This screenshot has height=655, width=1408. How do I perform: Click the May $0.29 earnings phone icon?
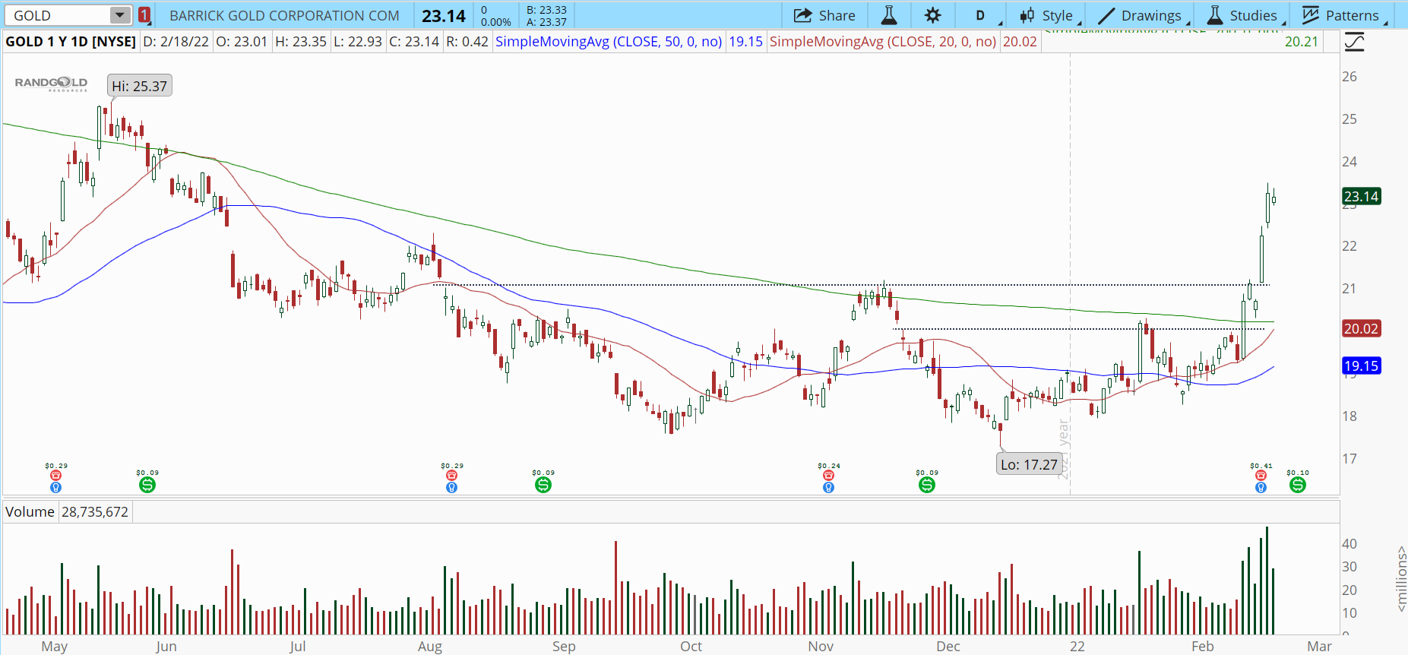[x=55, y=476]
